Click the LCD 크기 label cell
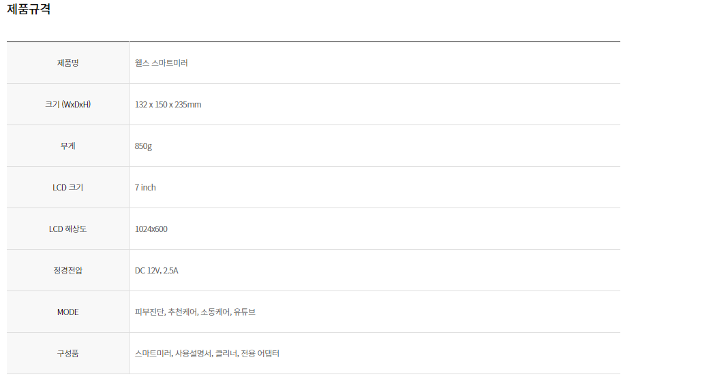728x381 pixels. 68,188
